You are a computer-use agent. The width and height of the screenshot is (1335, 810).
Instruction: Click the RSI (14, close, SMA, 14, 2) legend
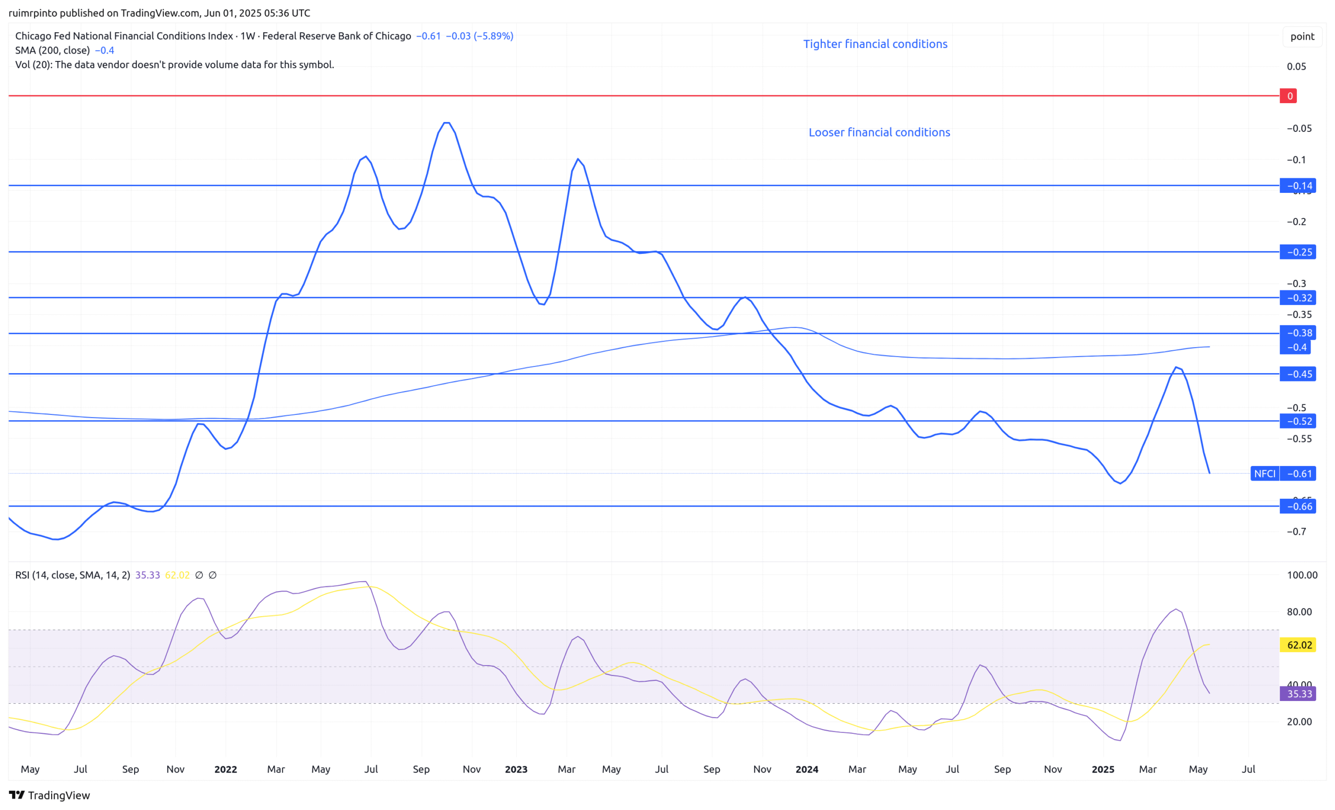tap(72, 575)
